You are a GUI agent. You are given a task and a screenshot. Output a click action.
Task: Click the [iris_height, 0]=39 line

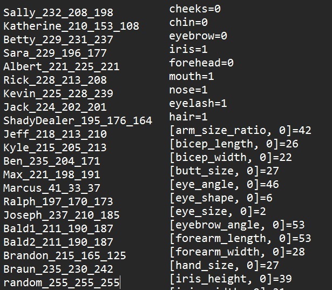coord(231,279)
